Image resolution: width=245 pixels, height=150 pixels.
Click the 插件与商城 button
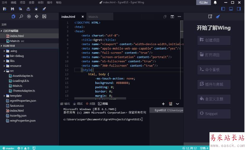214,84
